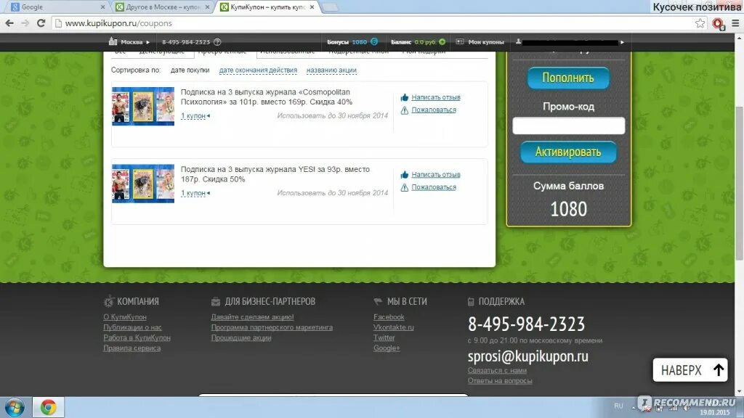Focus the Промо-код input field
This screenshot has height=418, width=744.
click(568, 126)
